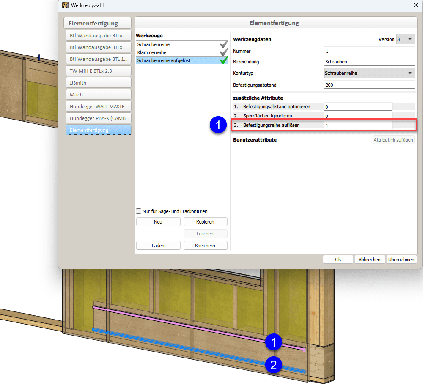Viewport: 423px width, 388px height.
Task: Click the Nummer input field
Action: click(369, 51)
